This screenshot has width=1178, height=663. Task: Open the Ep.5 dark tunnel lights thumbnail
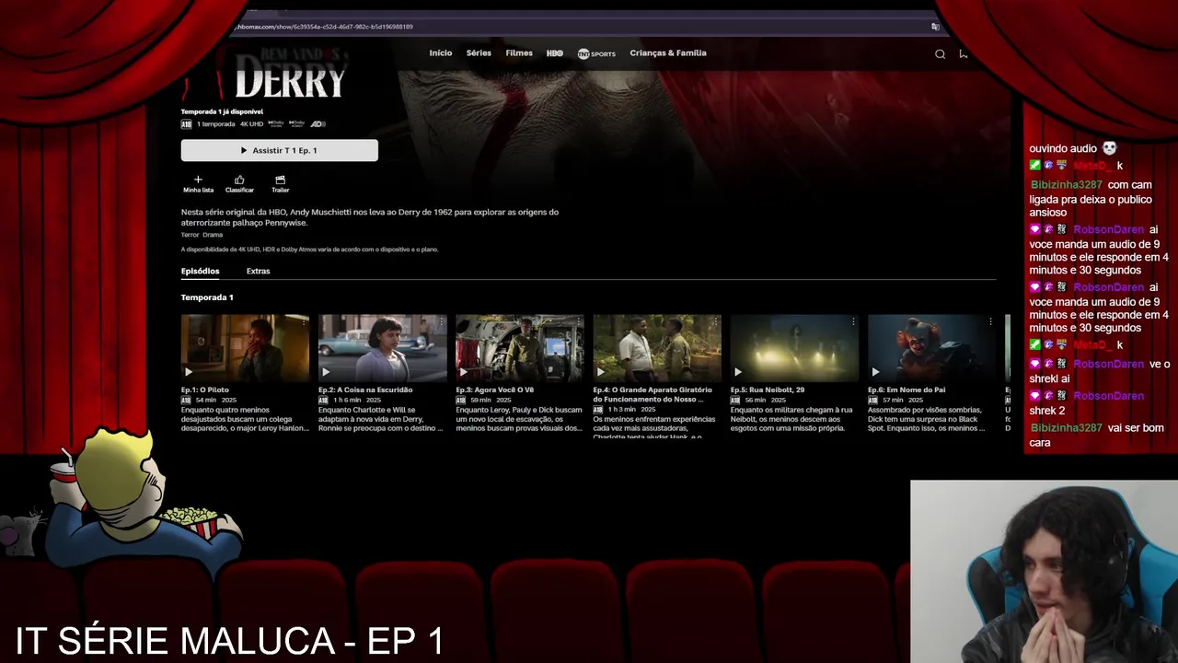point(794,348)
